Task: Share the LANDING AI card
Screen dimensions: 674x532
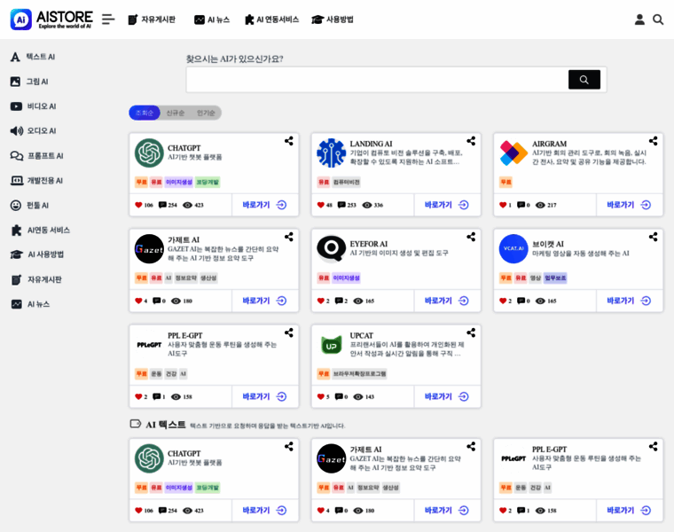Action: click(x=471, y=141)
